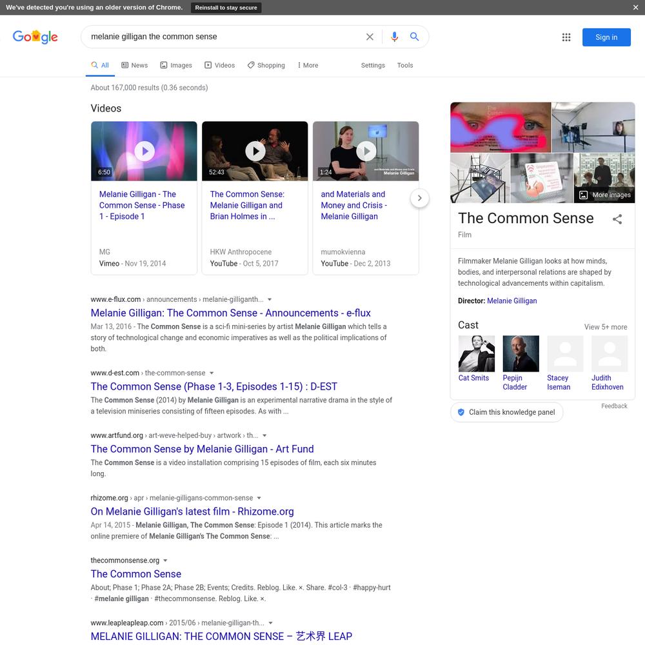Open Materials and Money video title
Viewport: 645px width, 645px height.
(353, 205)
